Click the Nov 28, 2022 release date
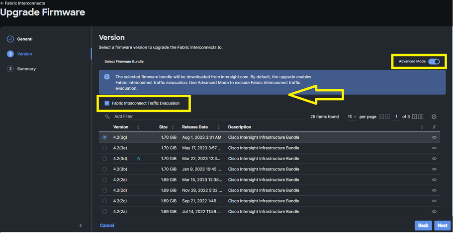The height and width of the screenshot is (233, 453). tap(202, 190)
